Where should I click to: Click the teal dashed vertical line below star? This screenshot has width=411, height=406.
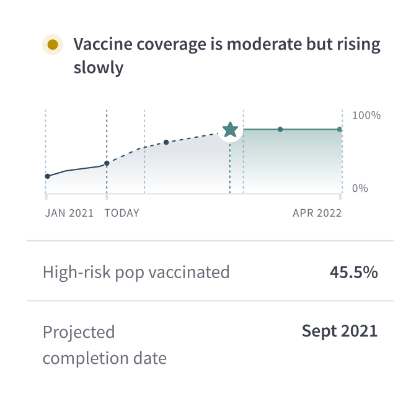230,168
